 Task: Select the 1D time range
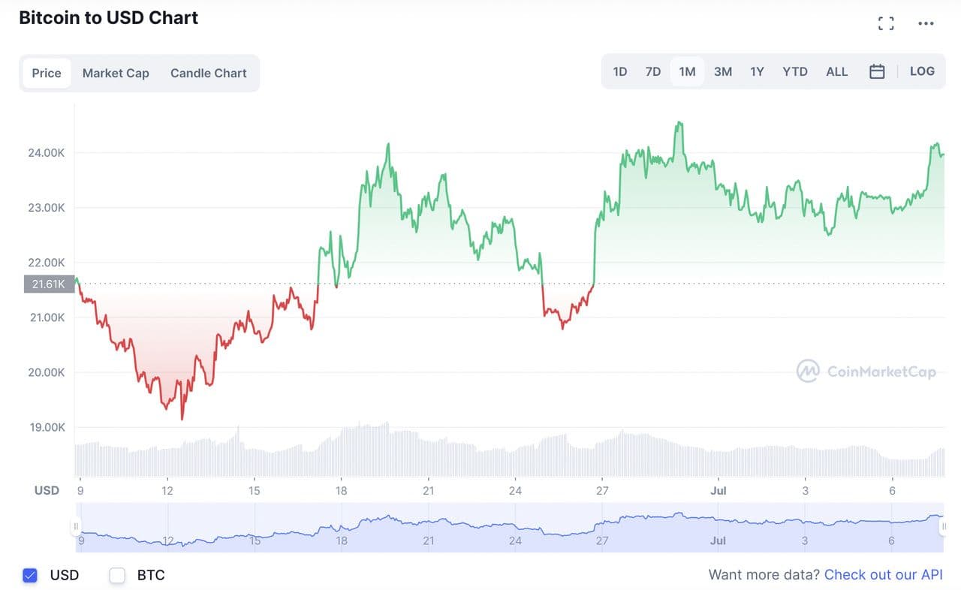[620, 72]
